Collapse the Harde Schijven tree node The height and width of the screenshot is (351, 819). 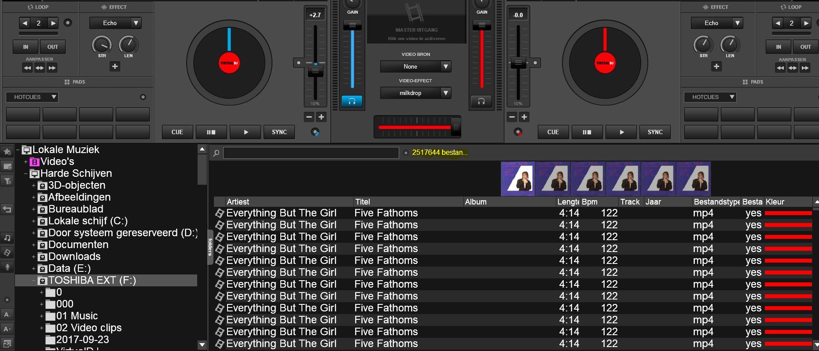26,174
